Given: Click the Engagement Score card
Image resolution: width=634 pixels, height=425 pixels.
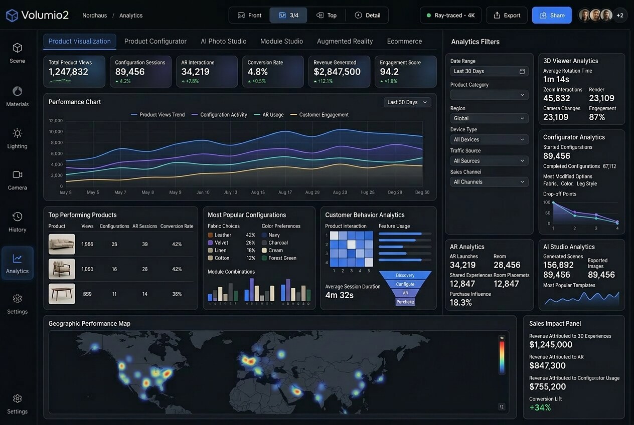Looking at the screenshot, I should click(x=405, y=72).
